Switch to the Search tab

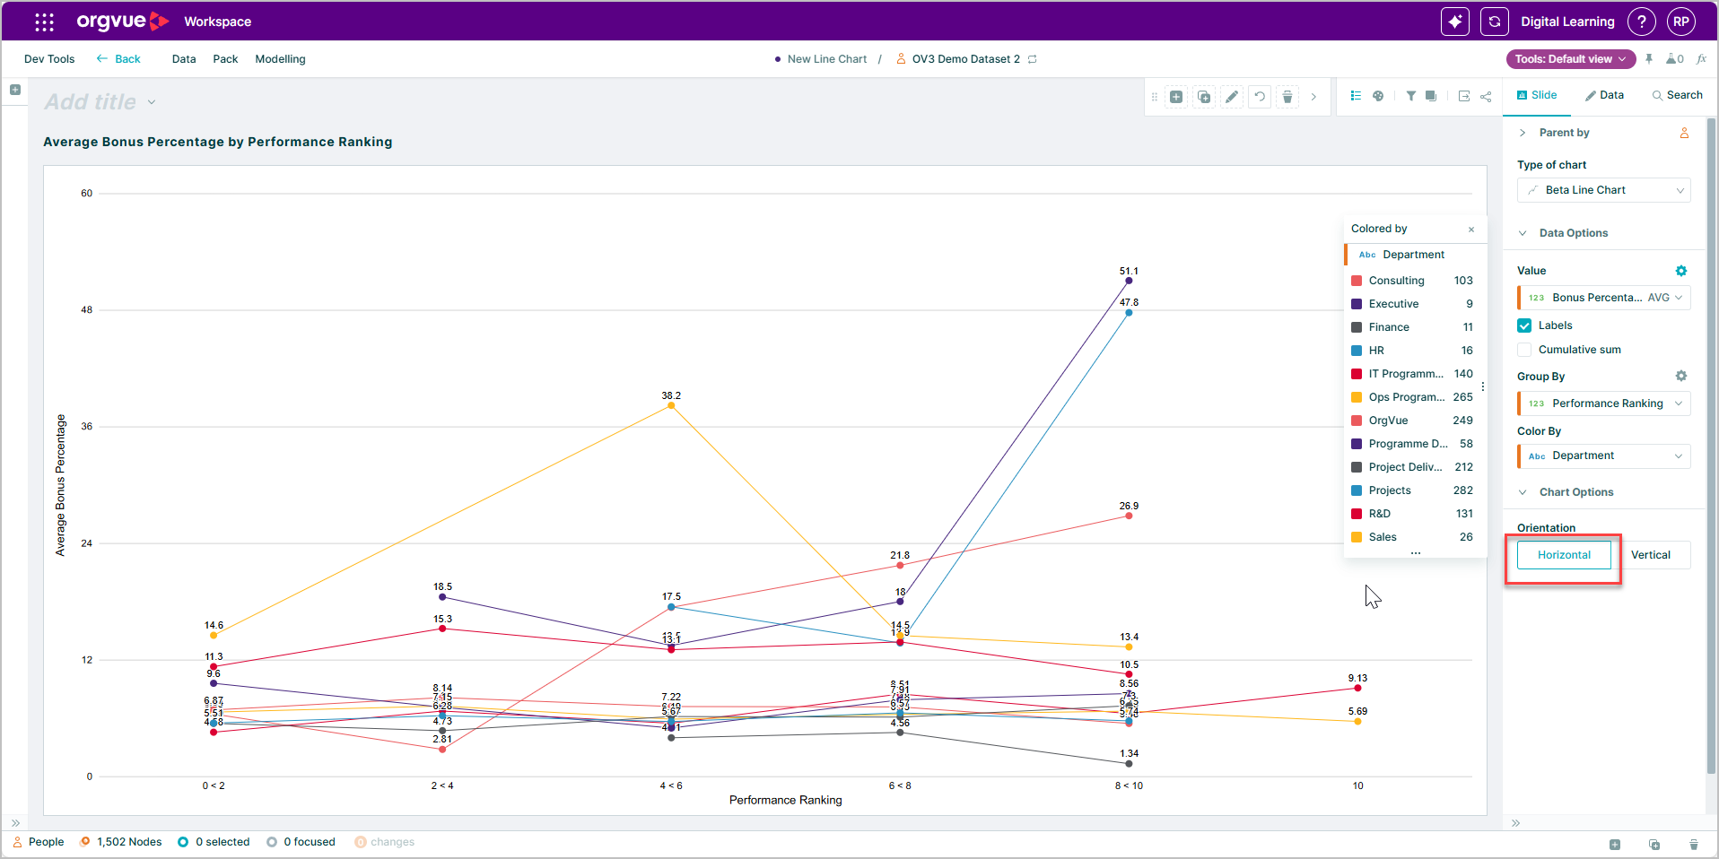click(x=1678, y=95)
